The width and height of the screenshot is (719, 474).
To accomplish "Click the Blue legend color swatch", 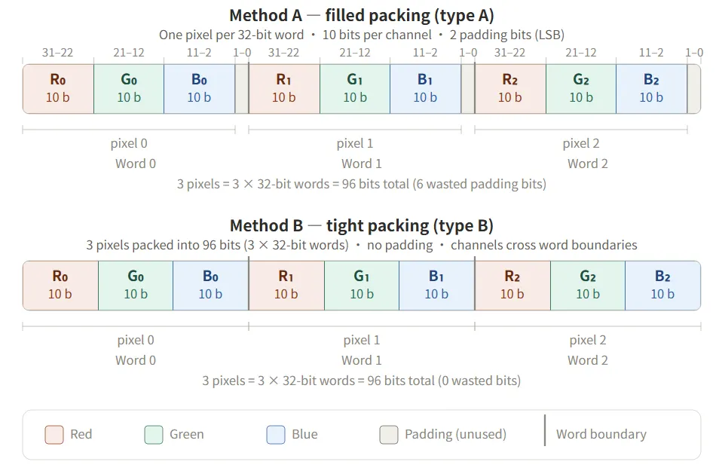I will pyautogui.click(x=276, y=435).
